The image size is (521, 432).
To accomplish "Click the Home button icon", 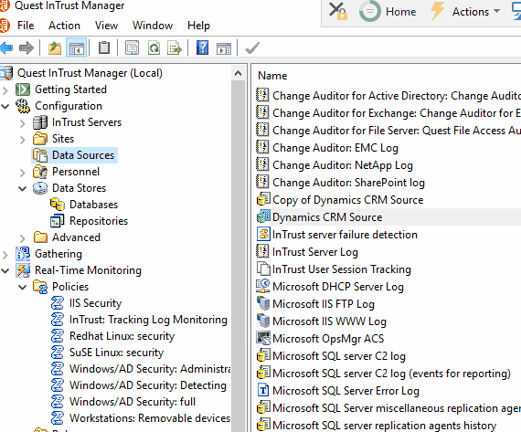I will coord(388,12).
